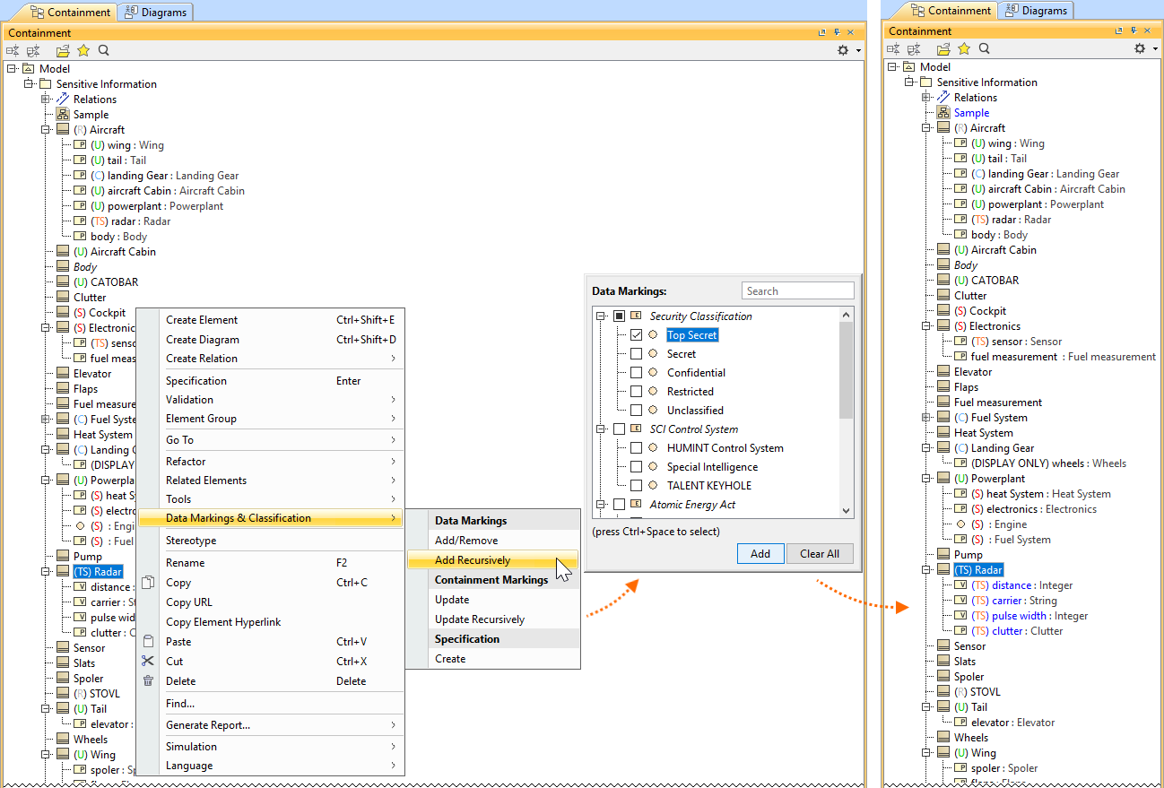Collapse the SCI Control System group
This screenshot has height=788, width=1164.
pos(602,429)
